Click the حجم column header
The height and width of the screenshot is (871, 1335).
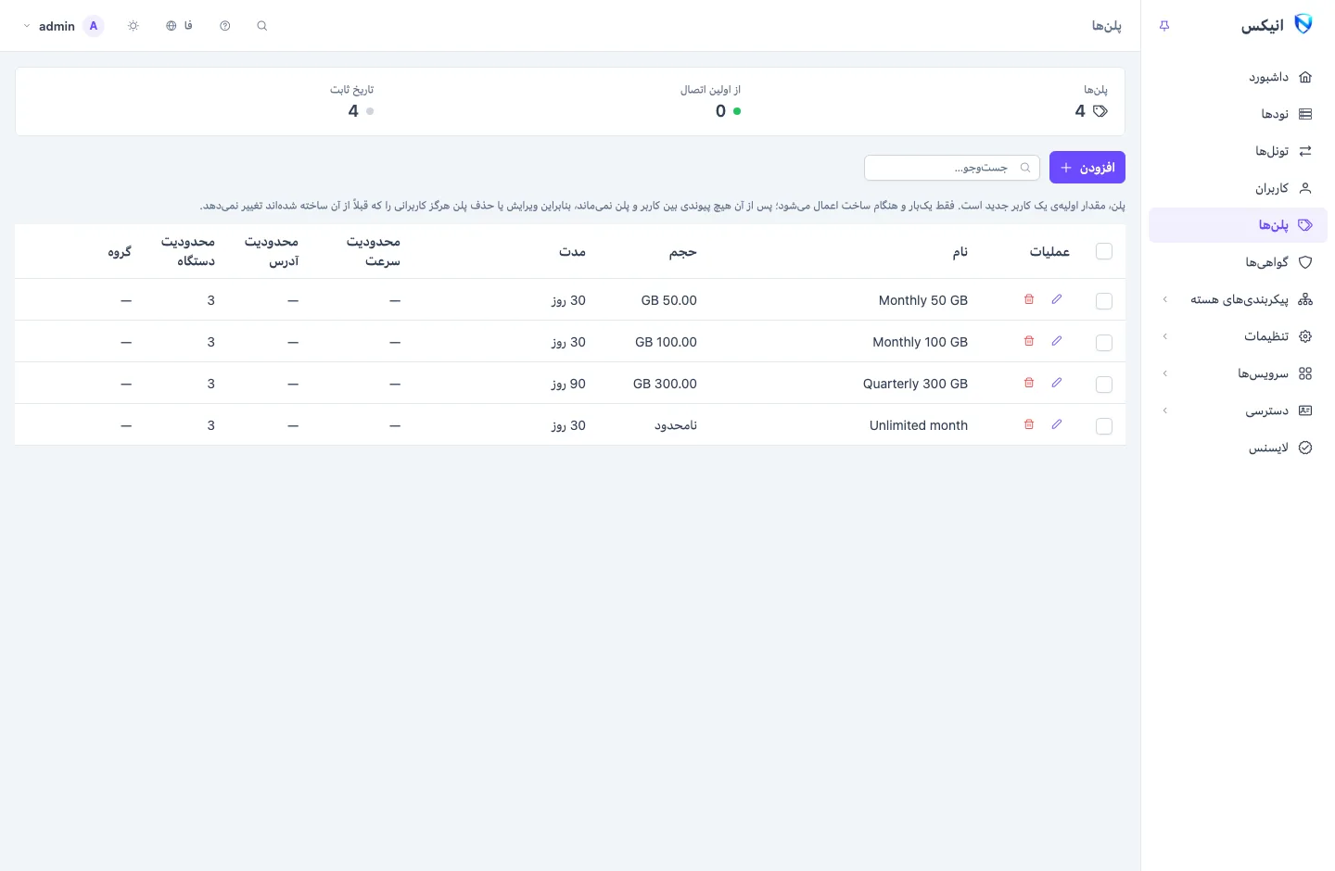tap(683, 251)
